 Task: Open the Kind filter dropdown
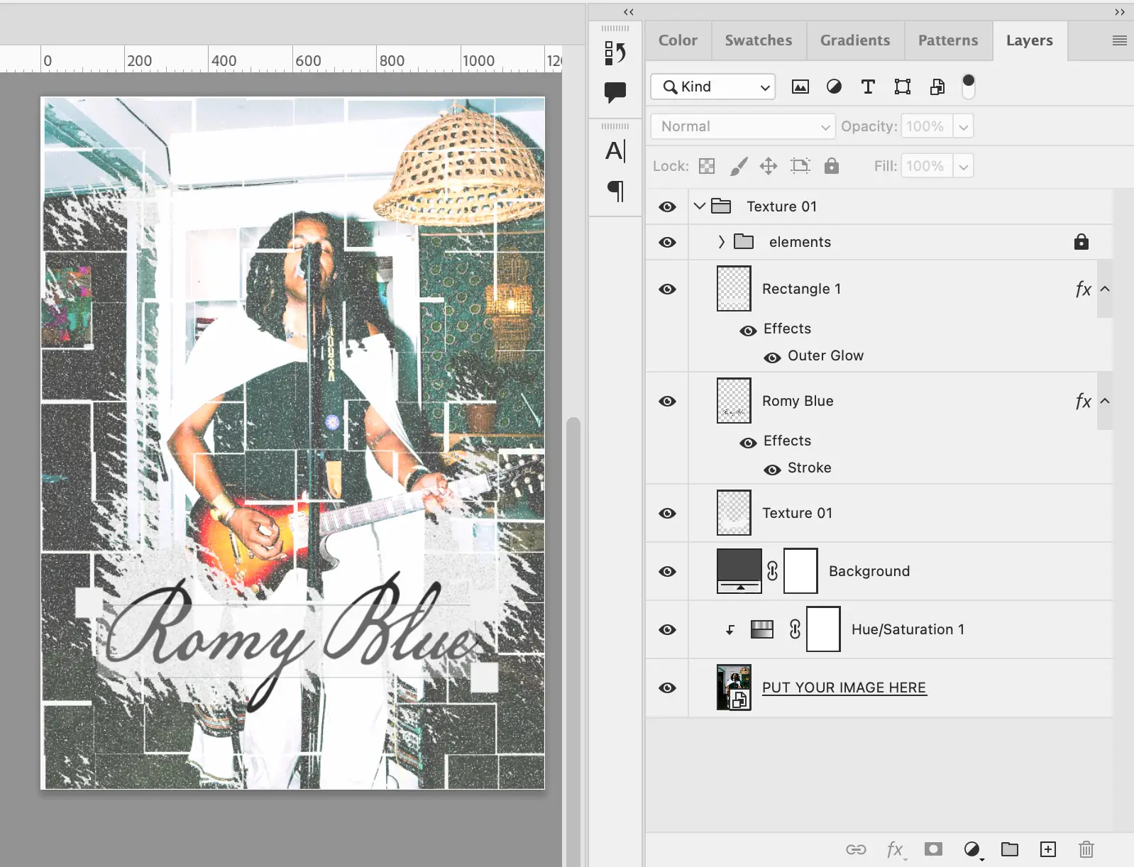pyautogui.click(x=712, y=87)
